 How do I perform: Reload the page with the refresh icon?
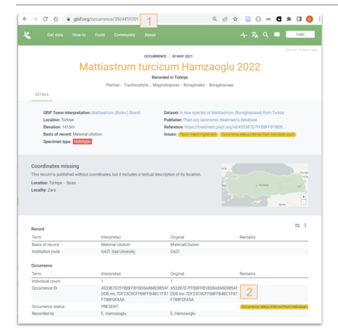tap(45, 19)
